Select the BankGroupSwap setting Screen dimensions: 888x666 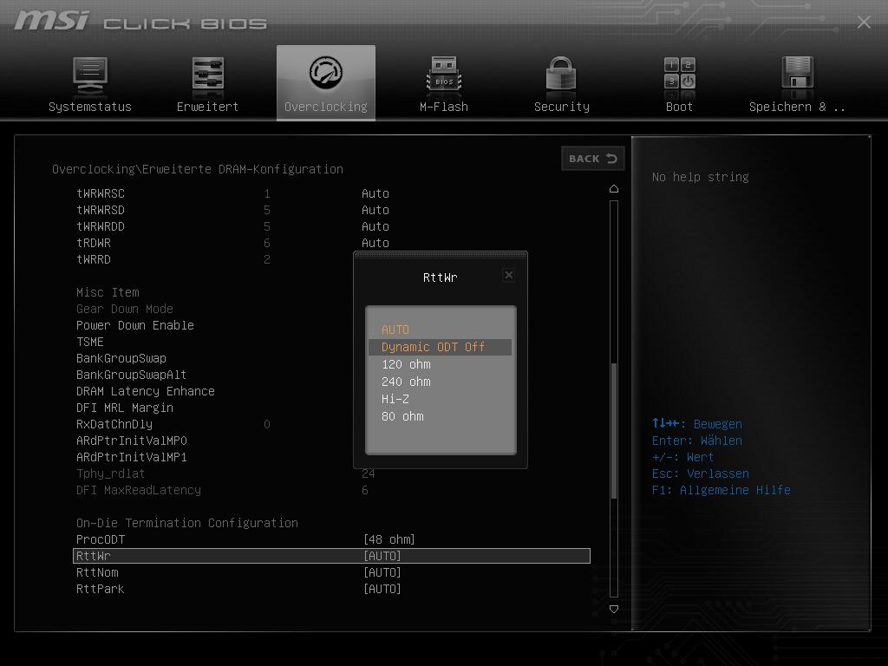tap(121, 358)
